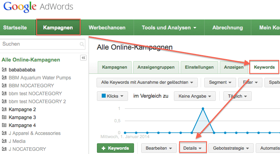
Task: Go to the Abrechnung section
Action: (228, 27)
